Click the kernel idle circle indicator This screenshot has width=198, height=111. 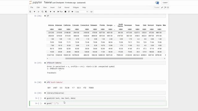pos(168,7)
